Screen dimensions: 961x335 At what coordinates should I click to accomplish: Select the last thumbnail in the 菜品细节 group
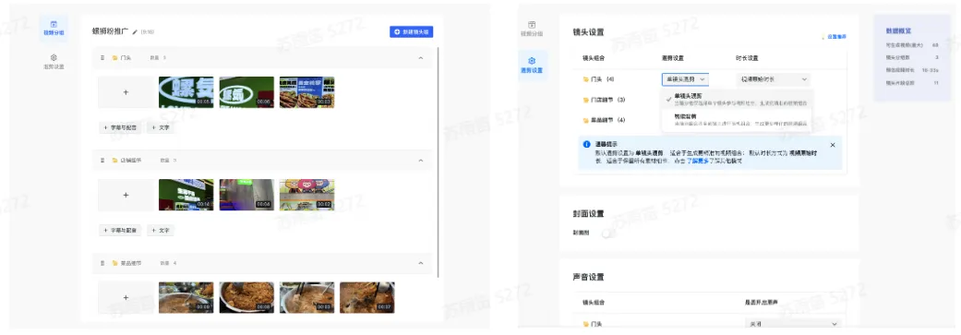click(x=367, y=298)
